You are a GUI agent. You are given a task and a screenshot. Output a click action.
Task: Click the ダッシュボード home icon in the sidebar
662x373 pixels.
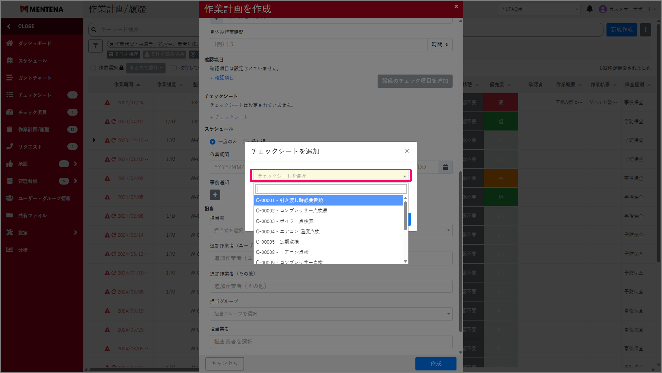tap(10, 43)
